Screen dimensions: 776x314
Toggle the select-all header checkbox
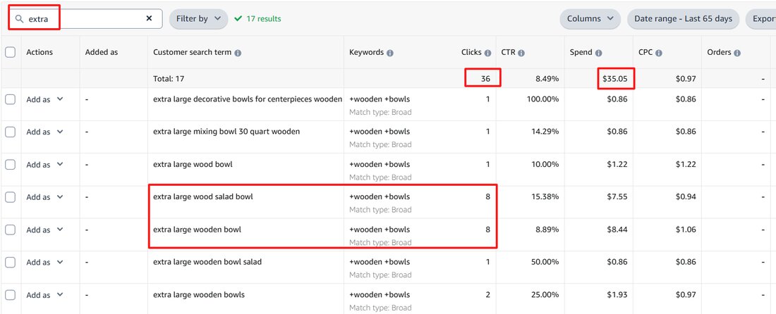tap(11, 52)
